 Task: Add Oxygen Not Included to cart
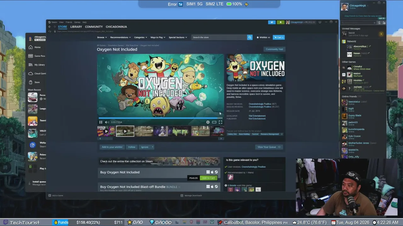pyautogui.click(x=208, y=178)
